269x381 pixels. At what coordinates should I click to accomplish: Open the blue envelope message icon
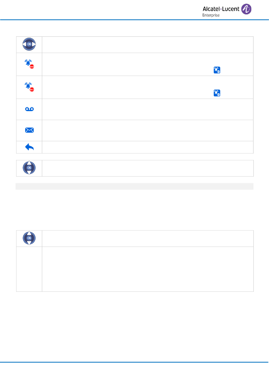click(29, 130)
